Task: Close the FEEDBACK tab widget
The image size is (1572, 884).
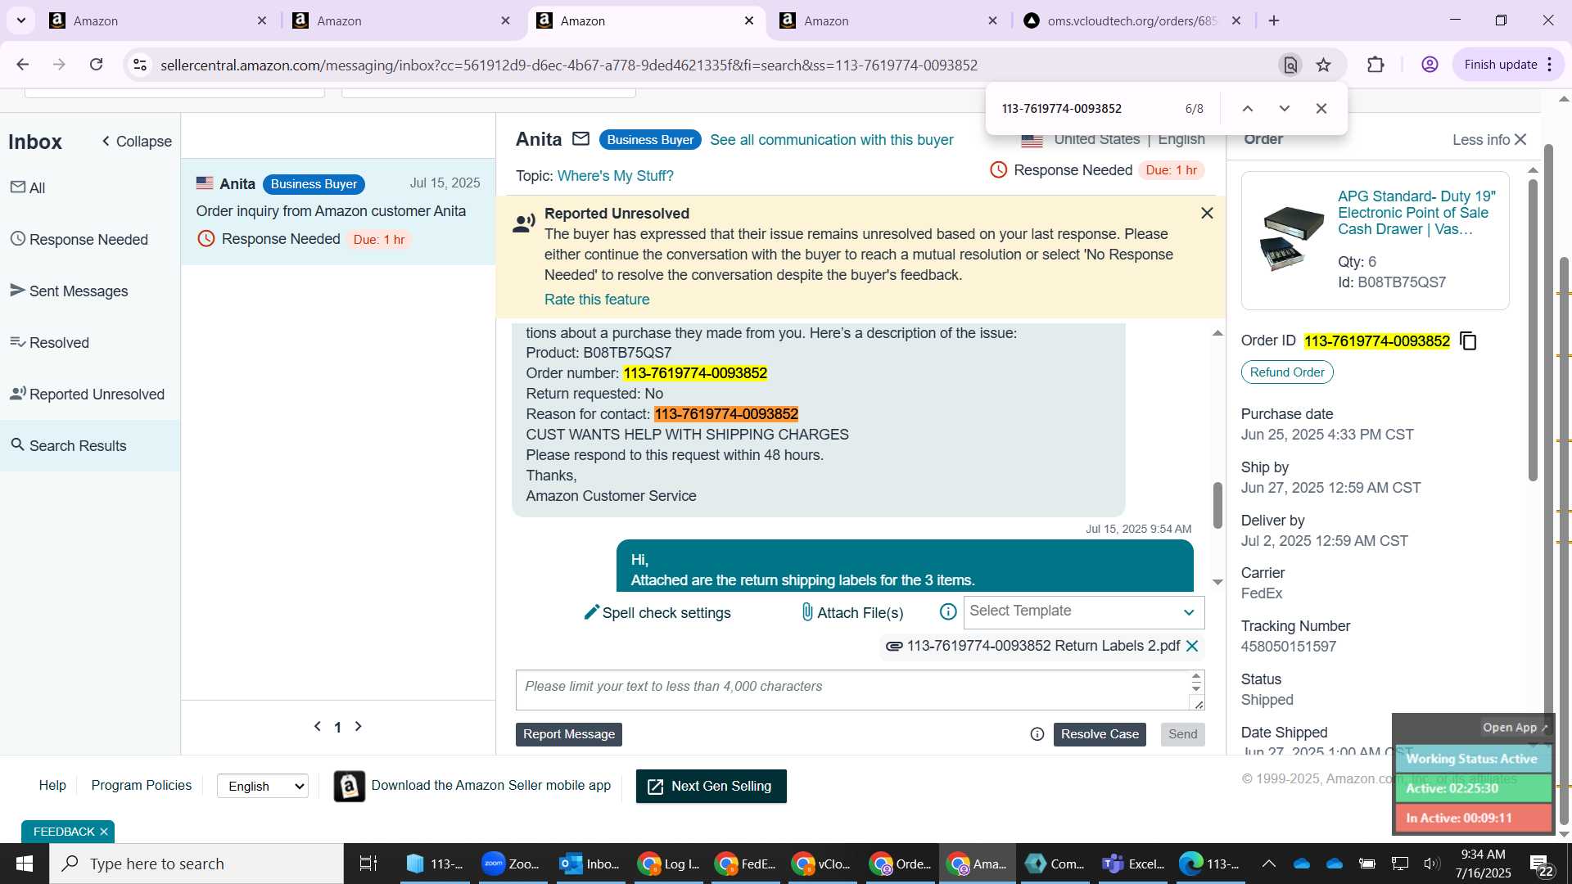Action: (104, 832)
